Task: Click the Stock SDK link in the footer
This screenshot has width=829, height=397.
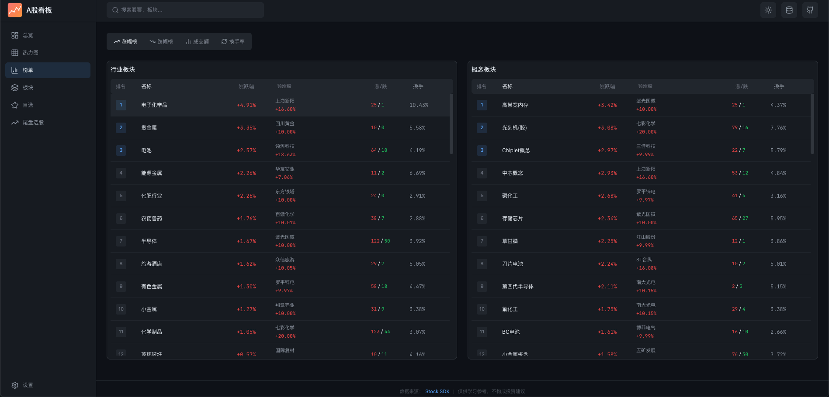Action: [437, 391]
